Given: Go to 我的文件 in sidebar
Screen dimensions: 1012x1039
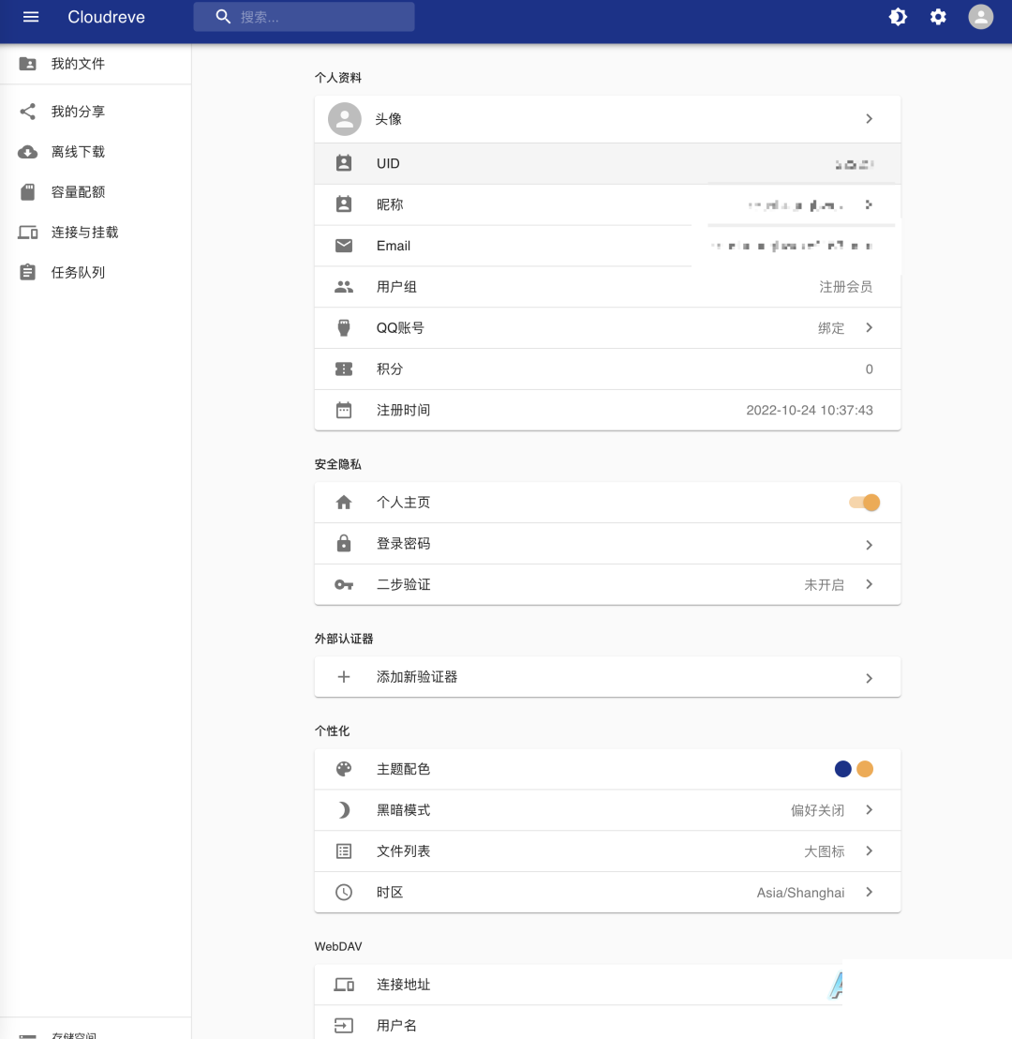Looking at the screenshot, I should (96, 64).
